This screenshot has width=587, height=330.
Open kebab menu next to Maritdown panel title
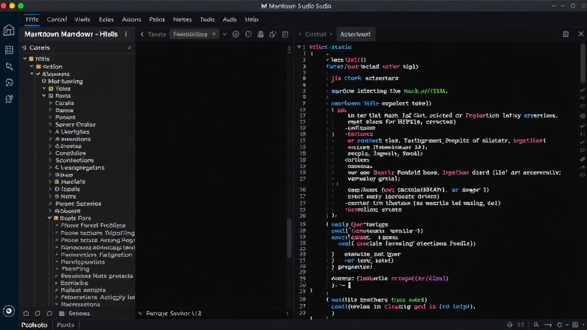pyautogui.click(x=126, y=34)
